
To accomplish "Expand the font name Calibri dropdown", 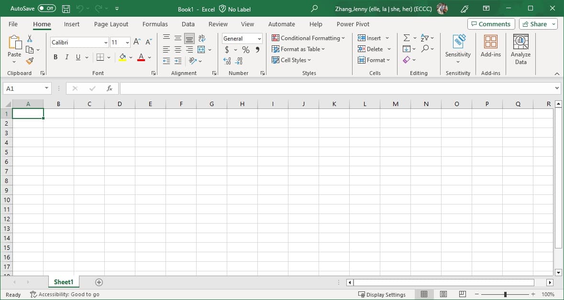I will pyautogui.click(x=106, y=43).
